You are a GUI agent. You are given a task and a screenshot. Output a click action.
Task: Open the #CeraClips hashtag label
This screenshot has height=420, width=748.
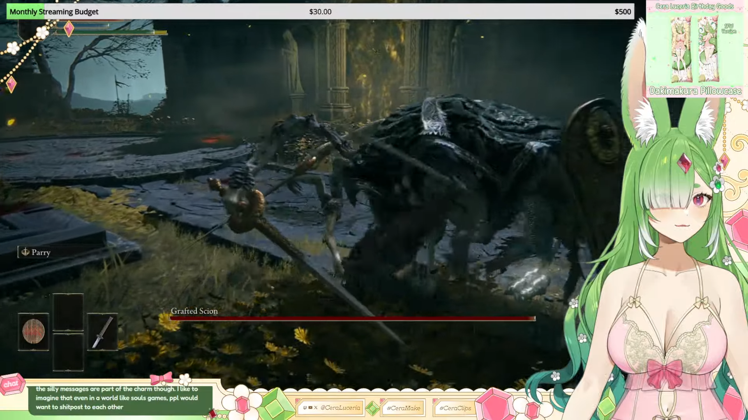point(455,408)
